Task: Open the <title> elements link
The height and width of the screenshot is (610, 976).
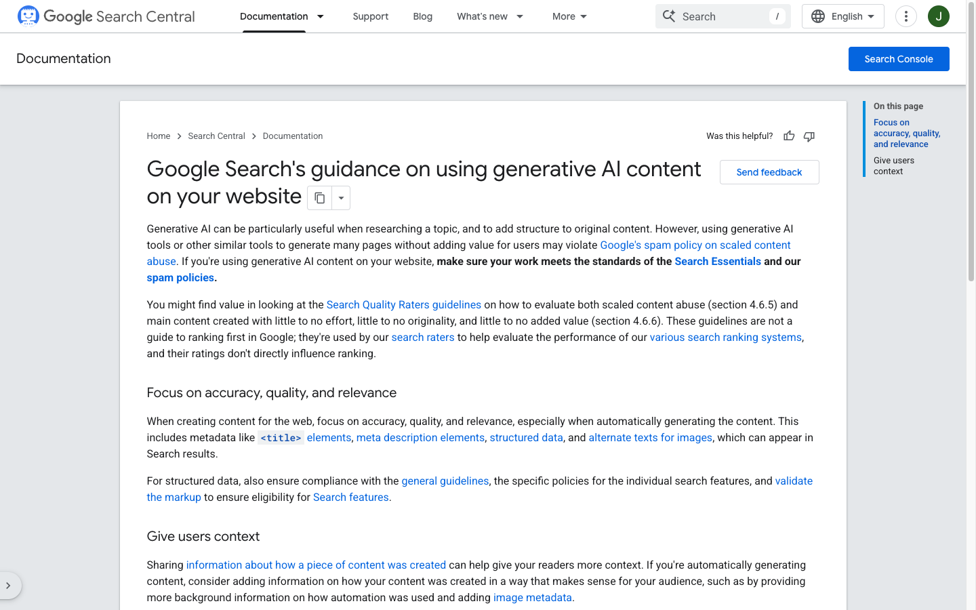Action: 305,438
